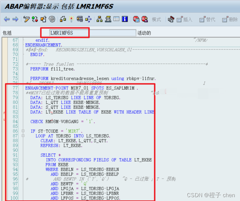
Task: Click DATA: LS_YDRSEG declaration line
Action: [75, 98]
